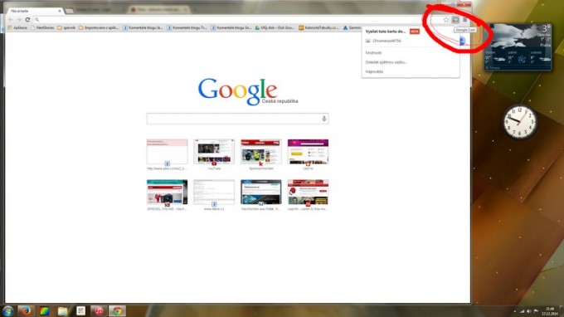Click the weather desktop gadget

(518, 46)
